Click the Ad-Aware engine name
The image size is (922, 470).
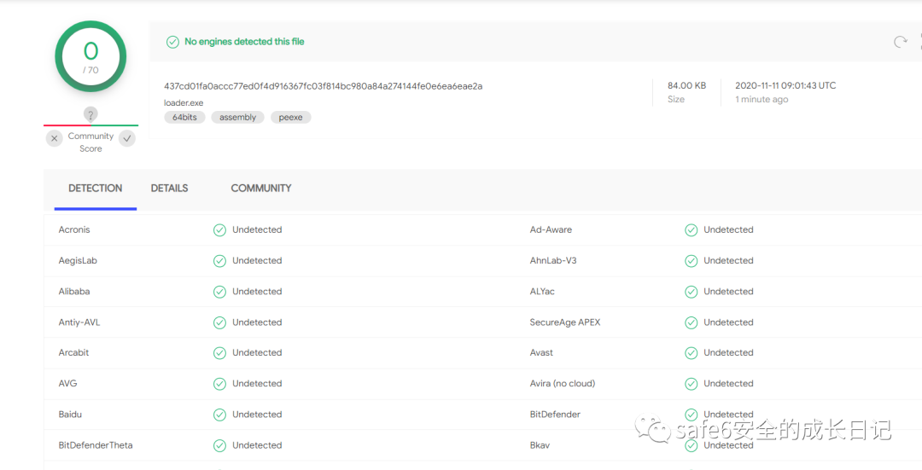pos(551,229)
